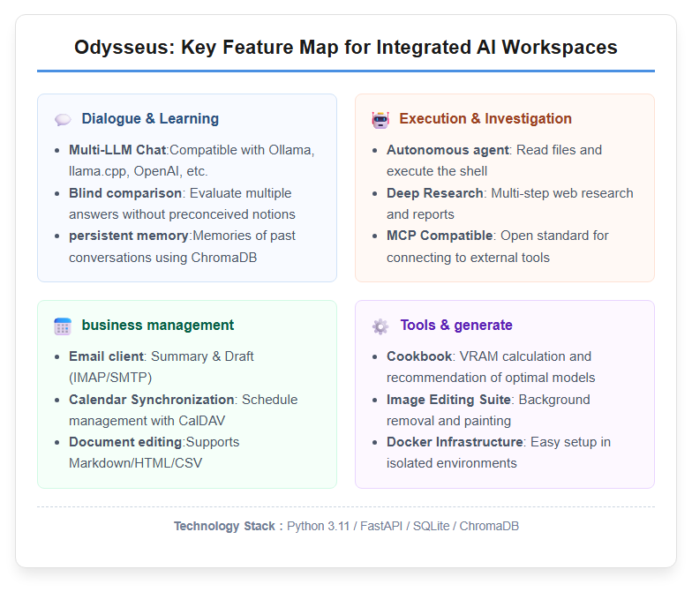Screen dimensions: 692x592
Task: Click the robot icon beside Execution & Investigation
Action: (380, 120)
